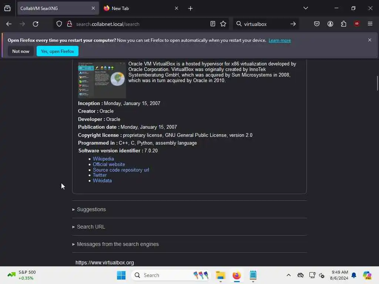The height and width of the screenshot is (284, 379).
Task: Click the Inception date January 15, 2007
Action: [132, 104]
